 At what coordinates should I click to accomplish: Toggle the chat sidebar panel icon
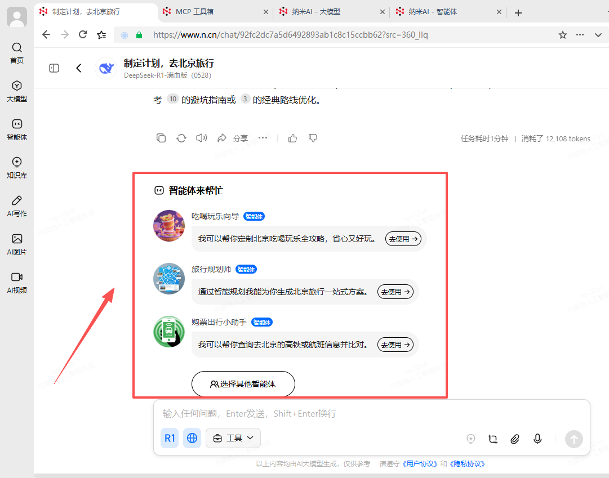[x=54, y=68]
